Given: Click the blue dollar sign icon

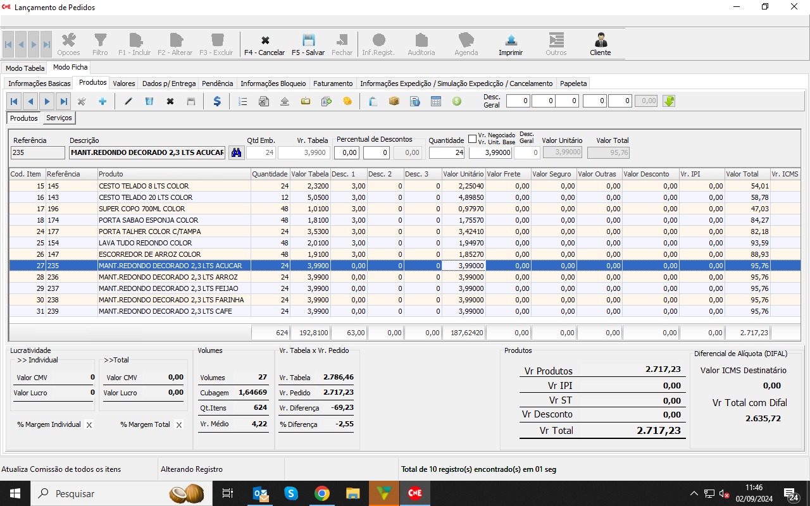Looking at the screenshot, I should [x=216, y=101].
